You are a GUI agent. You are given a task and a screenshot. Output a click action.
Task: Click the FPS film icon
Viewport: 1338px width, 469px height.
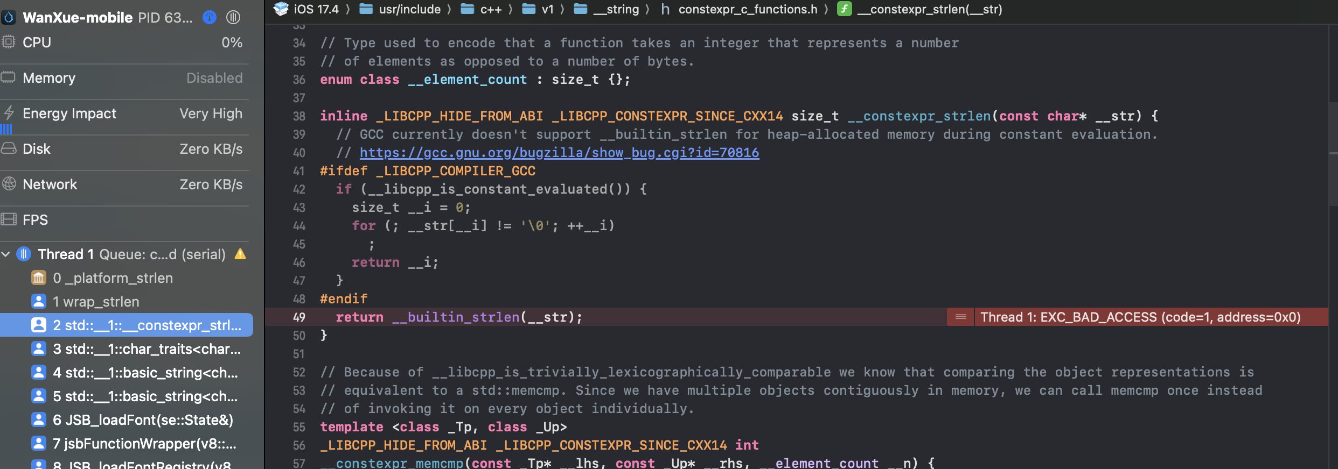(9, 219)
